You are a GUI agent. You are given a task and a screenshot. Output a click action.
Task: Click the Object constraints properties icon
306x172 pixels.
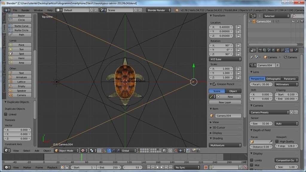(282, 50)
